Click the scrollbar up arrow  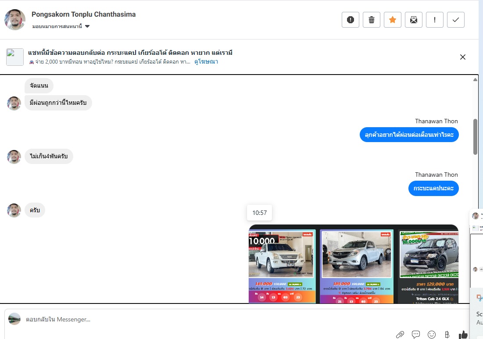pyautogui.click(x=475, y=80)
